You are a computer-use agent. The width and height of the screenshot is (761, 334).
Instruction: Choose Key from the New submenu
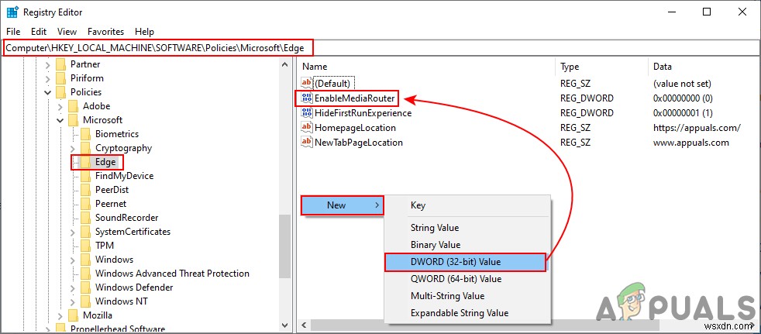(x=467, y=205)
